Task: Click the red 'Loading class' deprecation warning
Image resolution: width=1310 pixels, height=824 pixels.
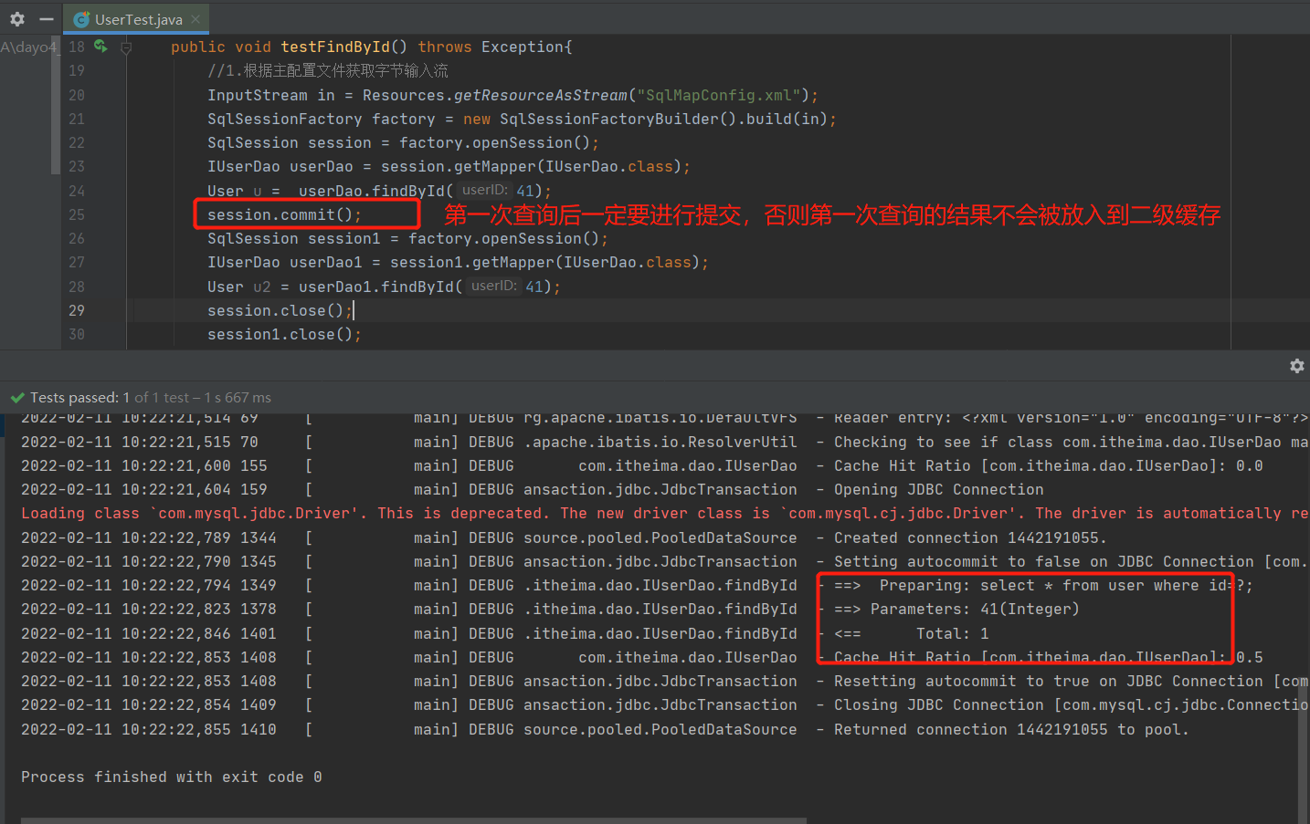Action: (x=664, y=513)
